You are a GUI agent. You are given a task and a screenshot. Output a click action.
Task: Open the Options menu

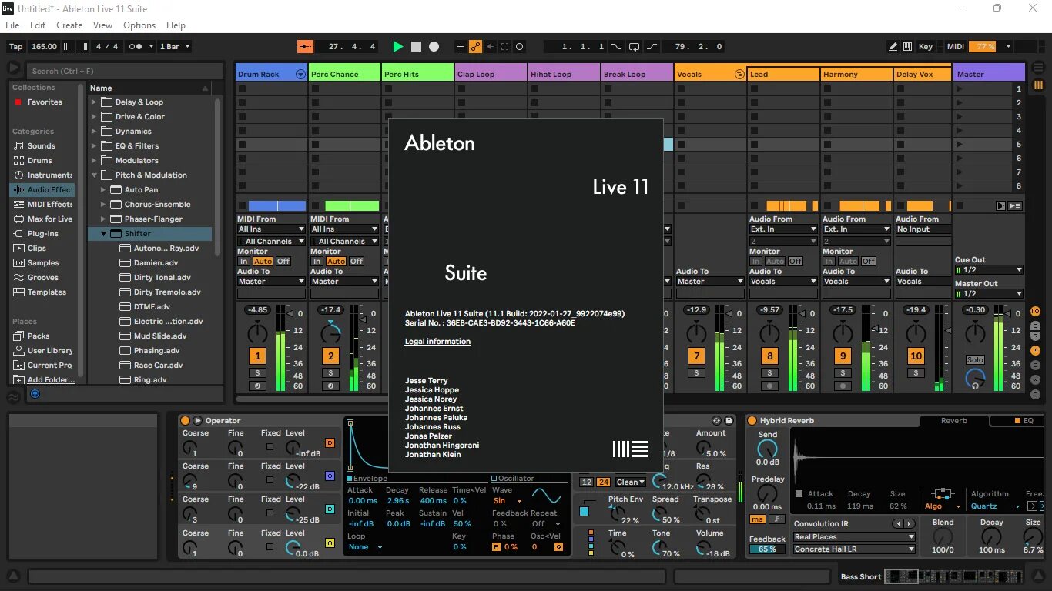139,25
